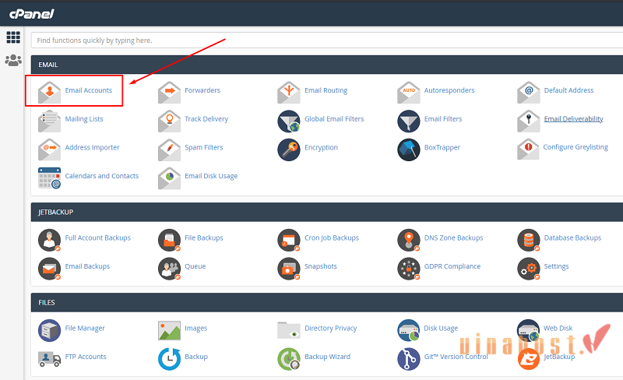623x380 pixels.
Task: Open the BoxTrapper icon
Action: [409, 148]
